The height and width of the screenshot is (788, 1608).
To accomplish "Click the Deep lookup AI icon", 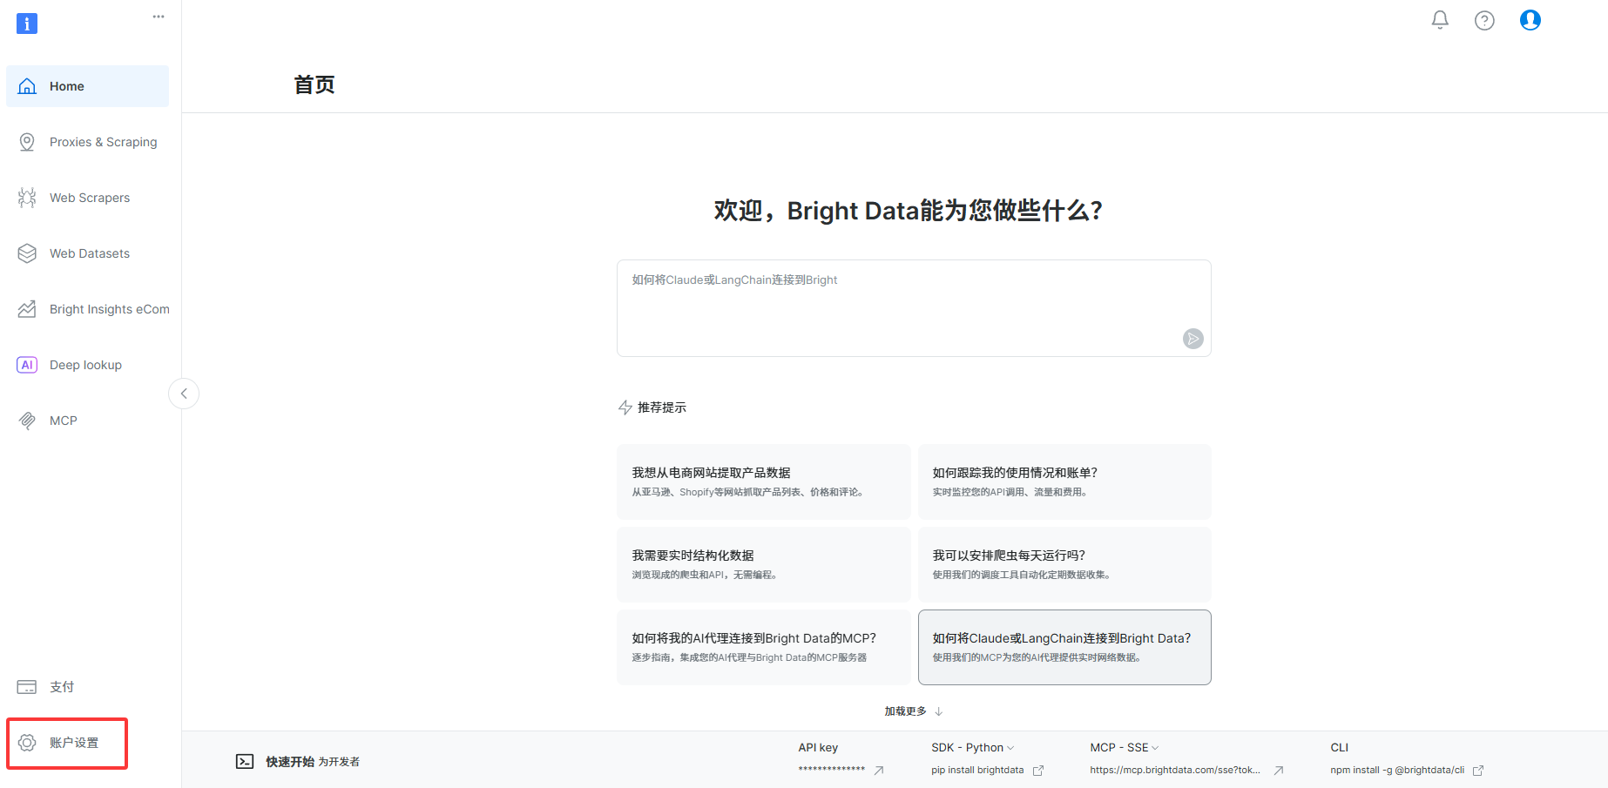I will [27, 365].
